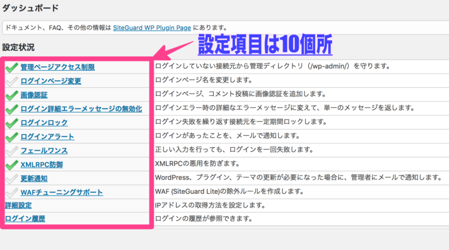Open the WAFチューニングサポート link
This screenshot has height=250, width=449.
tap(62, 192)
